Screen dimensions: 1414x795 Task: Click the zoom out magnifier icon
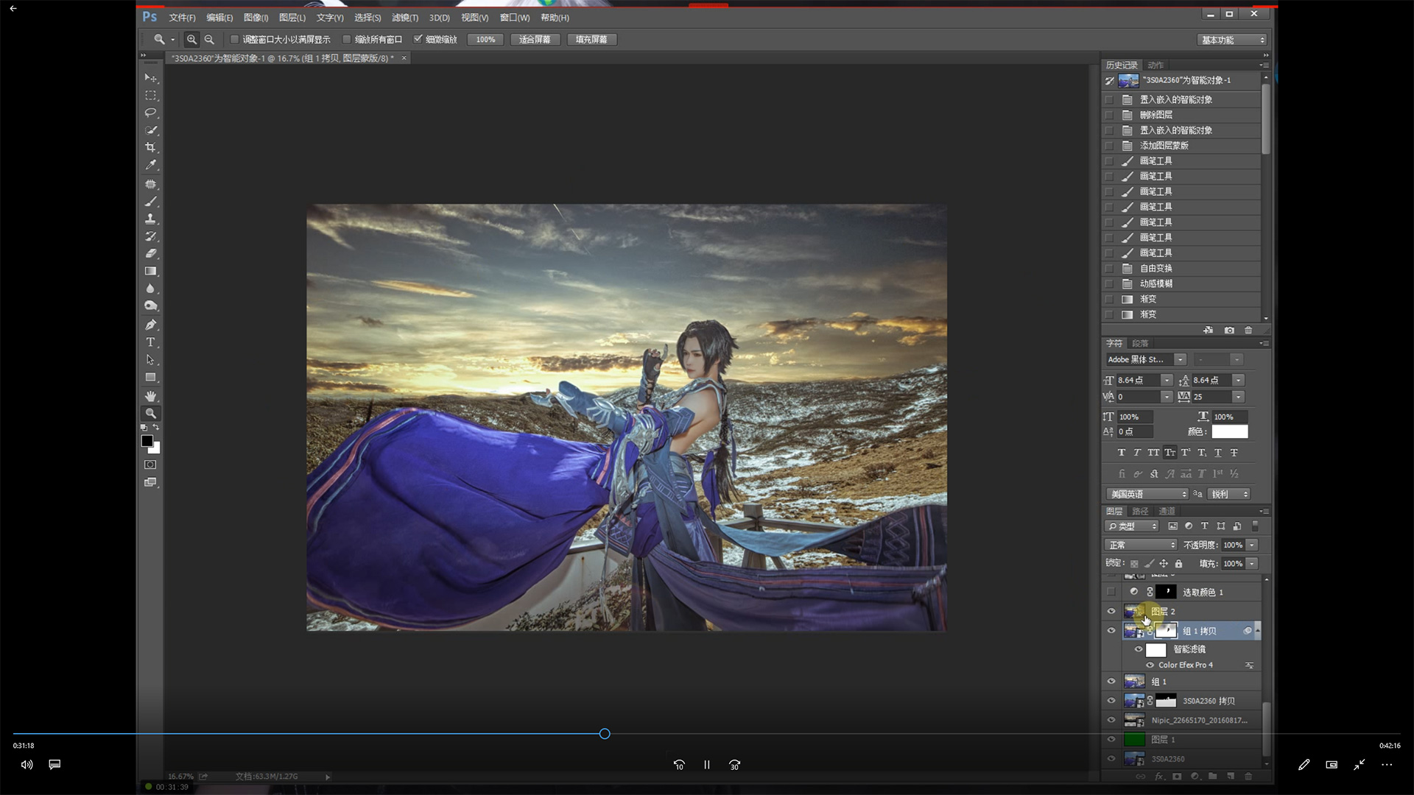pos(209,40)
